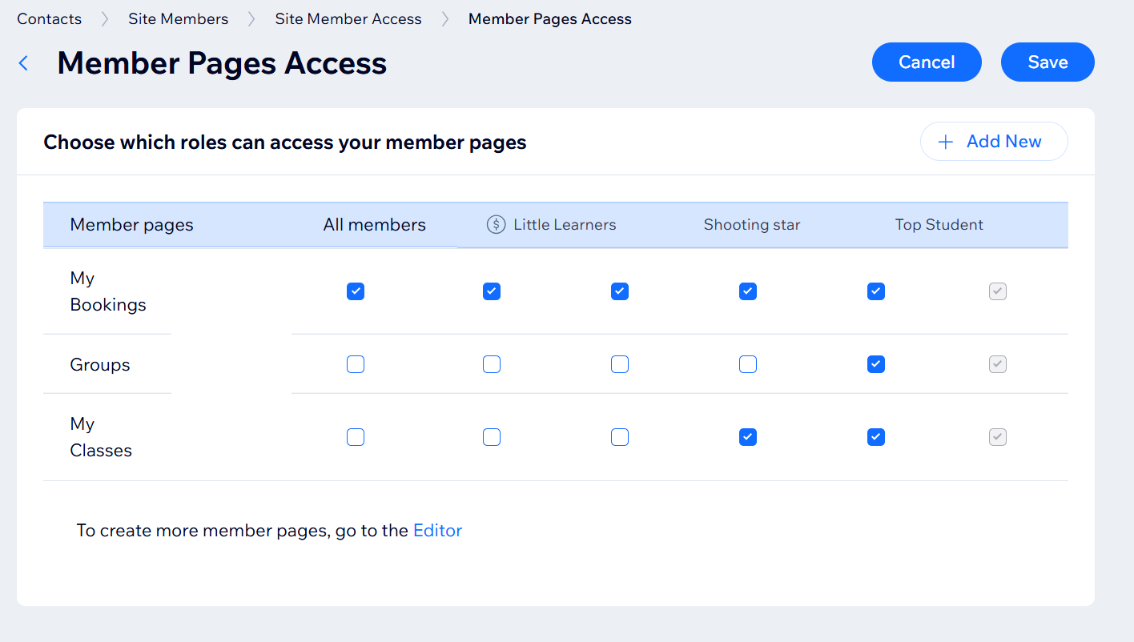1134x642 pixels.
Task: Enable the leftmost checkbox in Groups row
Action: pyautogui.click(x=356, y=364)
